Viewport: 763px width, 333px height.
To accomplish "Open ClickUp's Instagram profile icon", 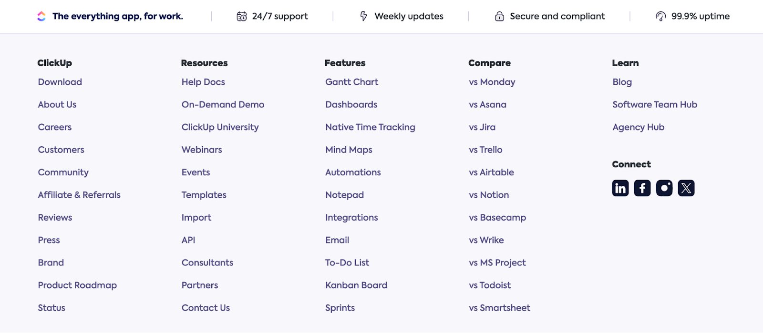I will (664, 188).
